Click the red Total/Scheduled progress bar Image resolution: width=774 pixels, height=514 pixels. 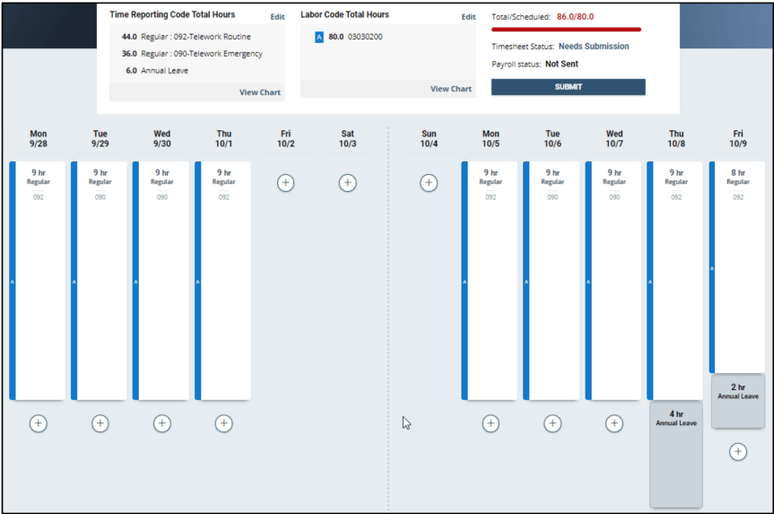(566, 30)
